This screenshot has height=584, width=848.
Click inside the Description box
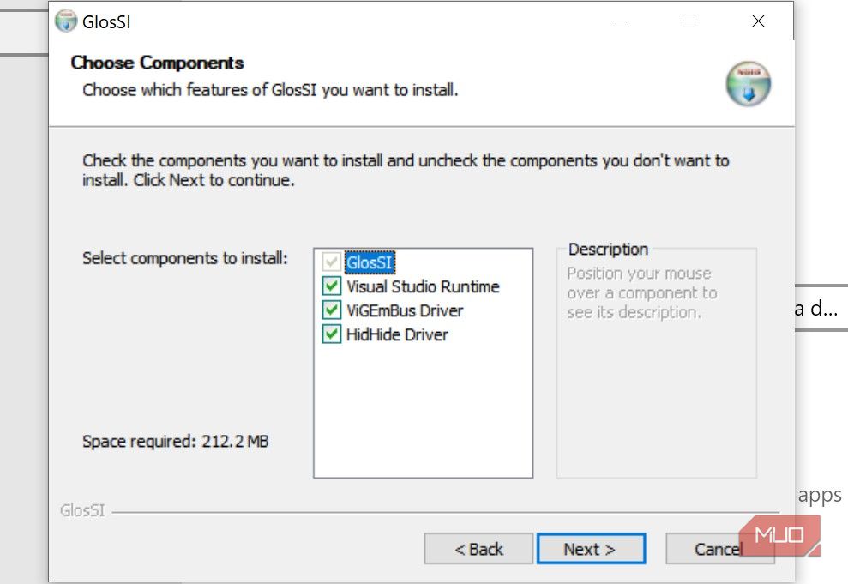[x=656, y=394]
